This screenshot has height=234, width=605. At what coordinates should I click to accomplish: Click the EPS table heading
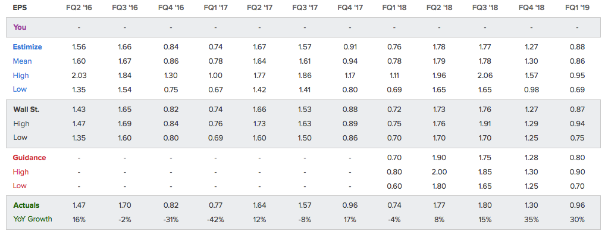click(19, 7)
